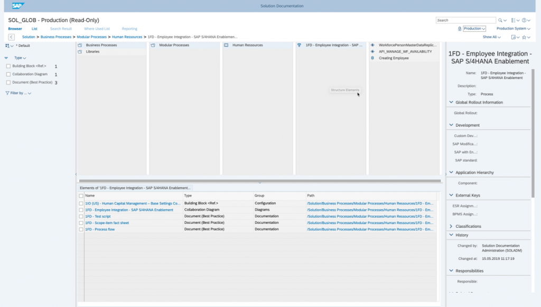
Task: Open the Where Used List tab
Action: (97, 29)
